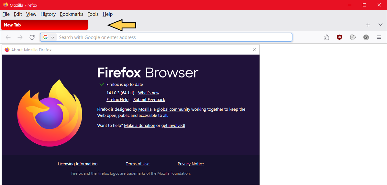Close the Mozilla Firefox window
The width and height of the screenshot is (387, 185).
pyautogui.click(x=379, y=5)
